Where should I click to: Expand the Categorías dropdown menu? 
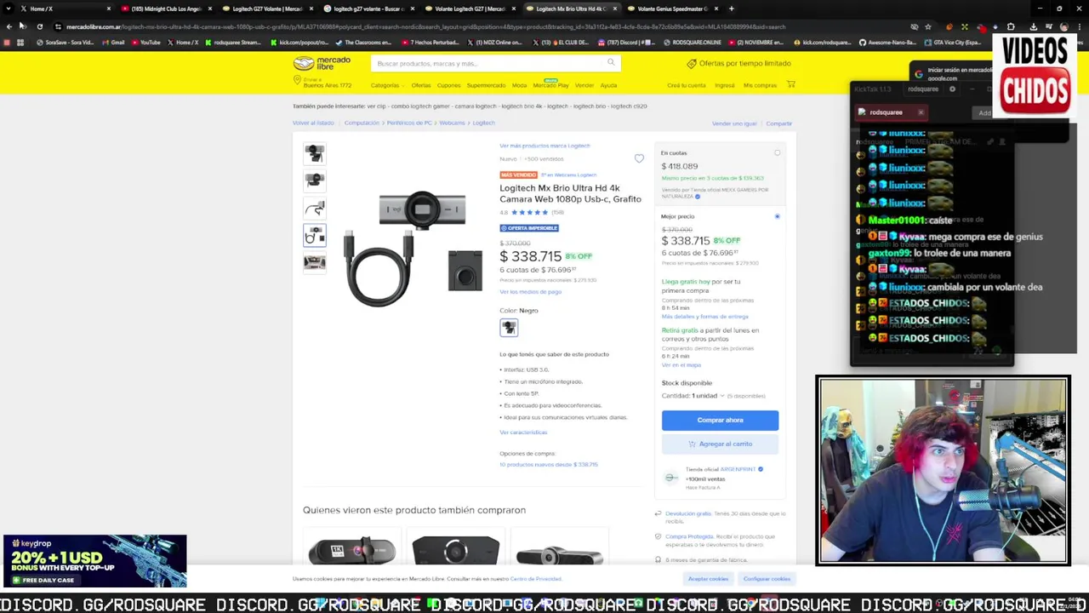(387, 85)
